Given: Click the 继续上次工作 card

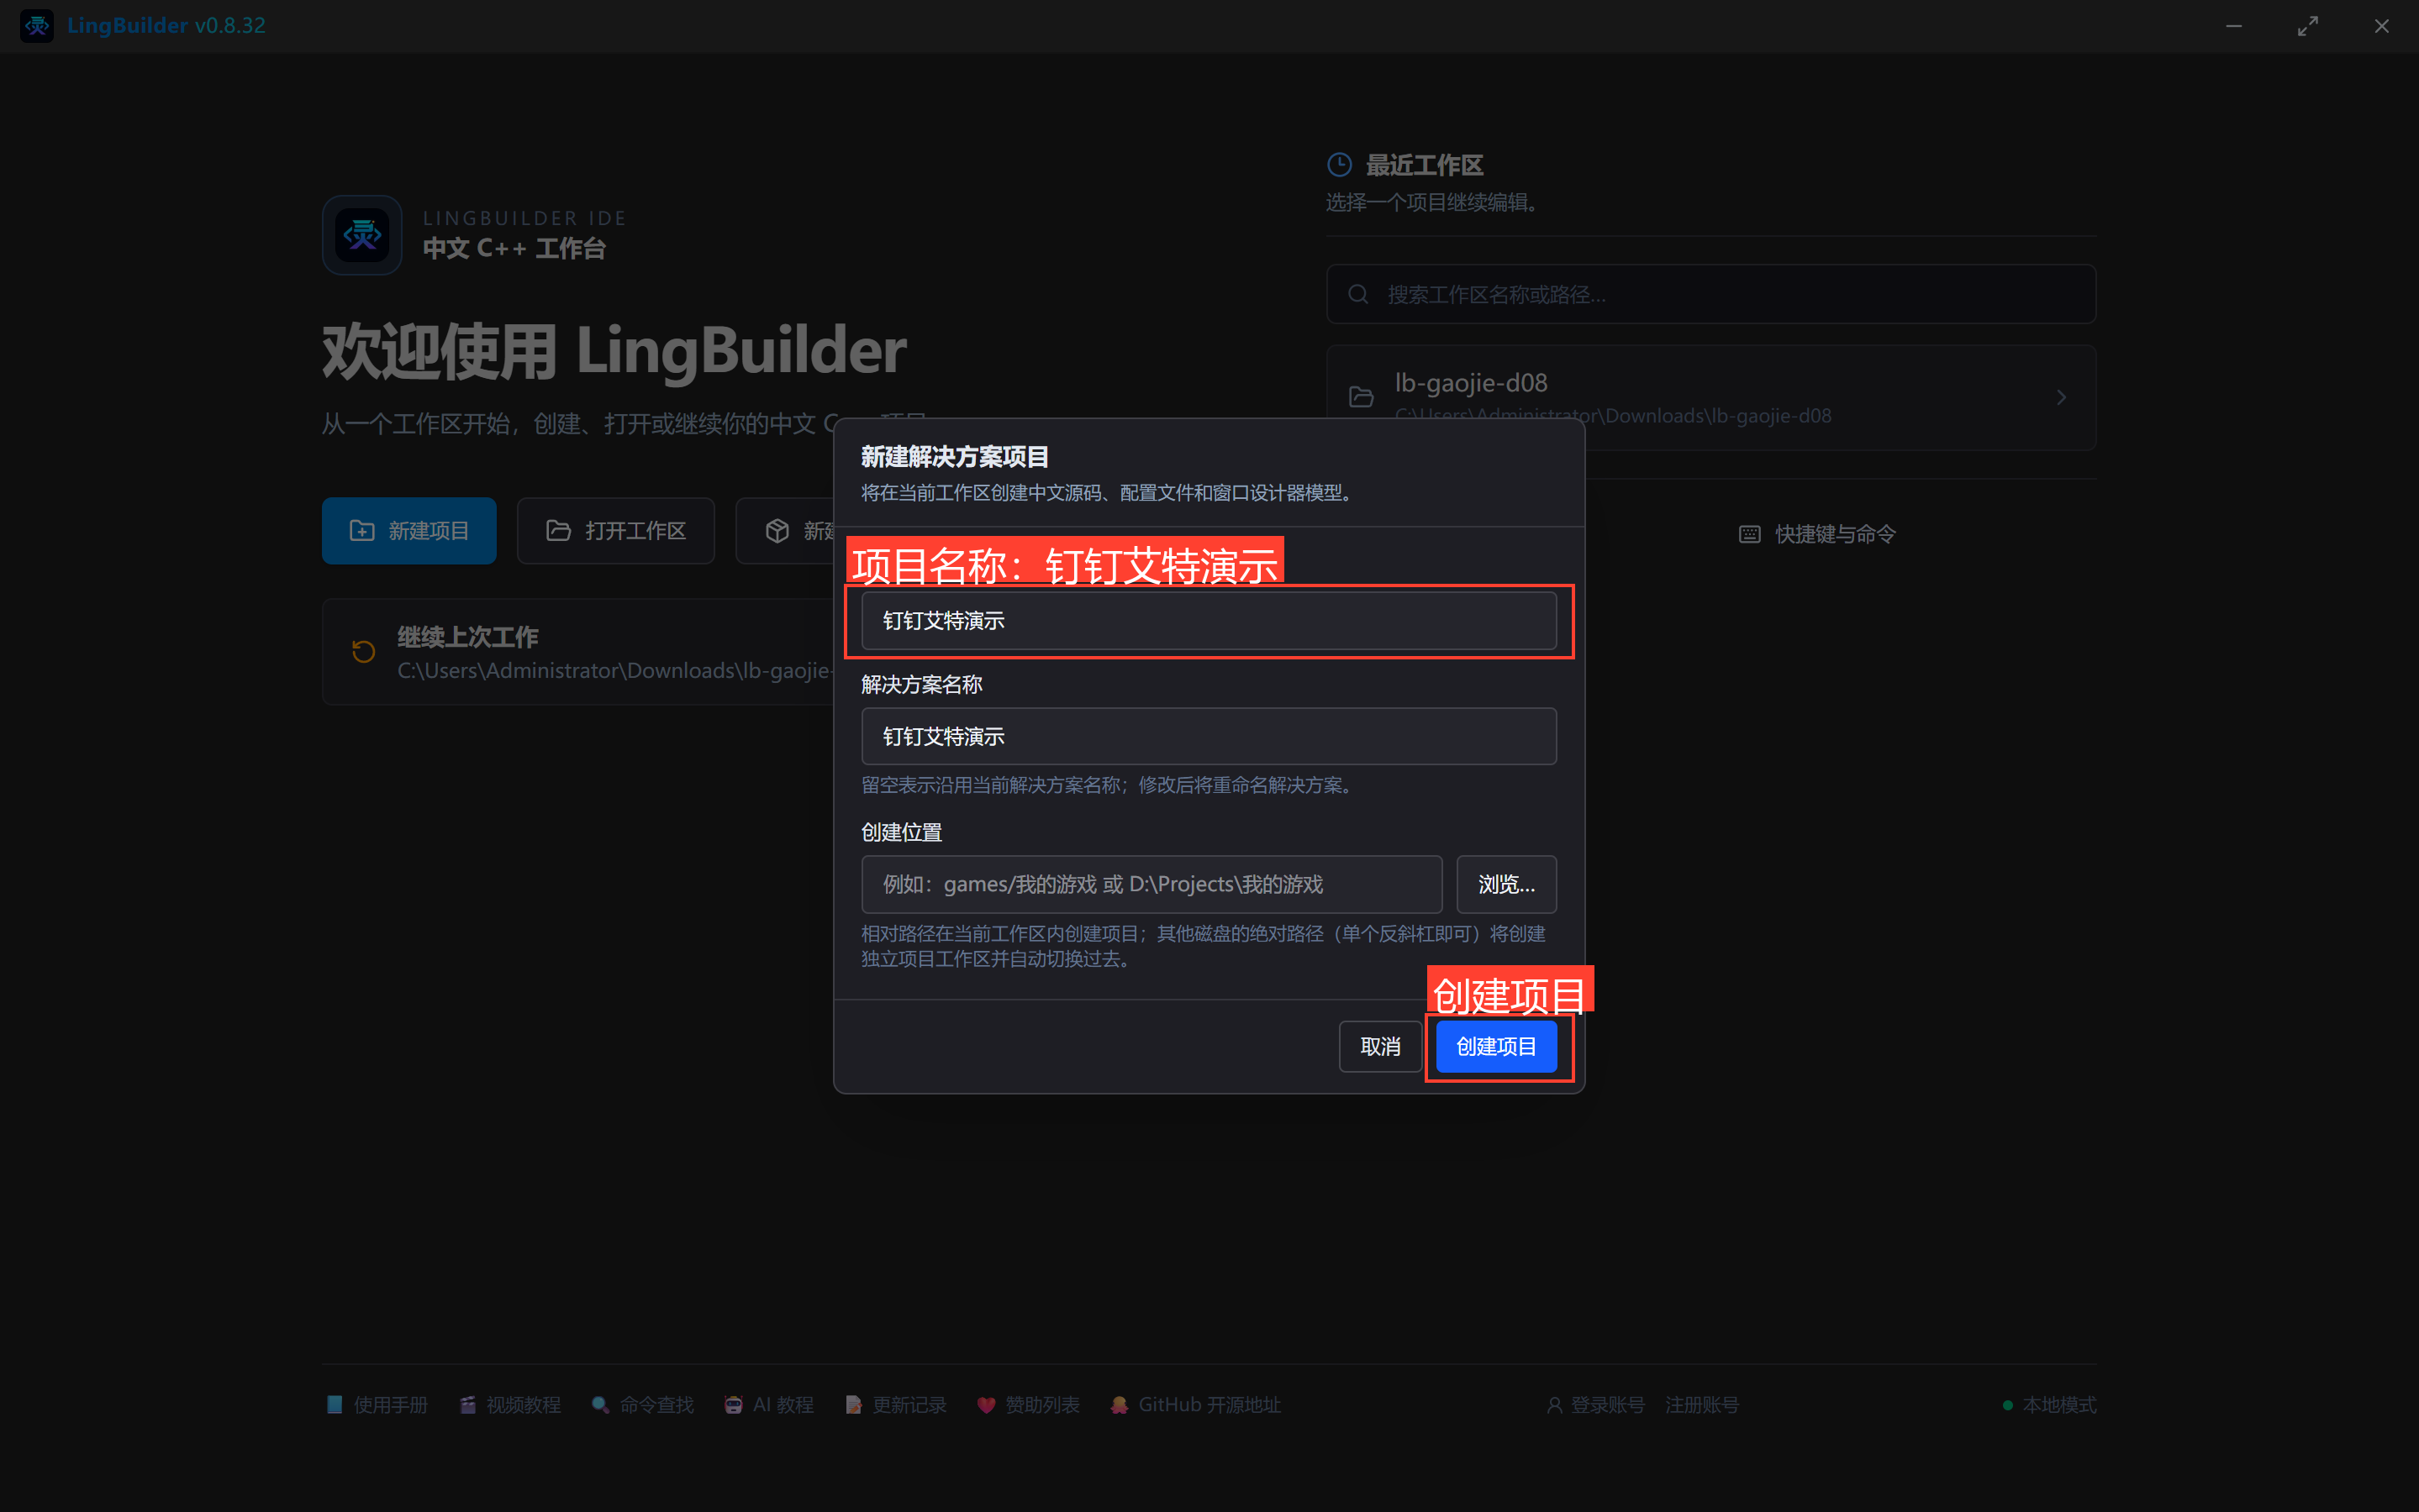Looking at the screenshot, I should tap(578, 652).
